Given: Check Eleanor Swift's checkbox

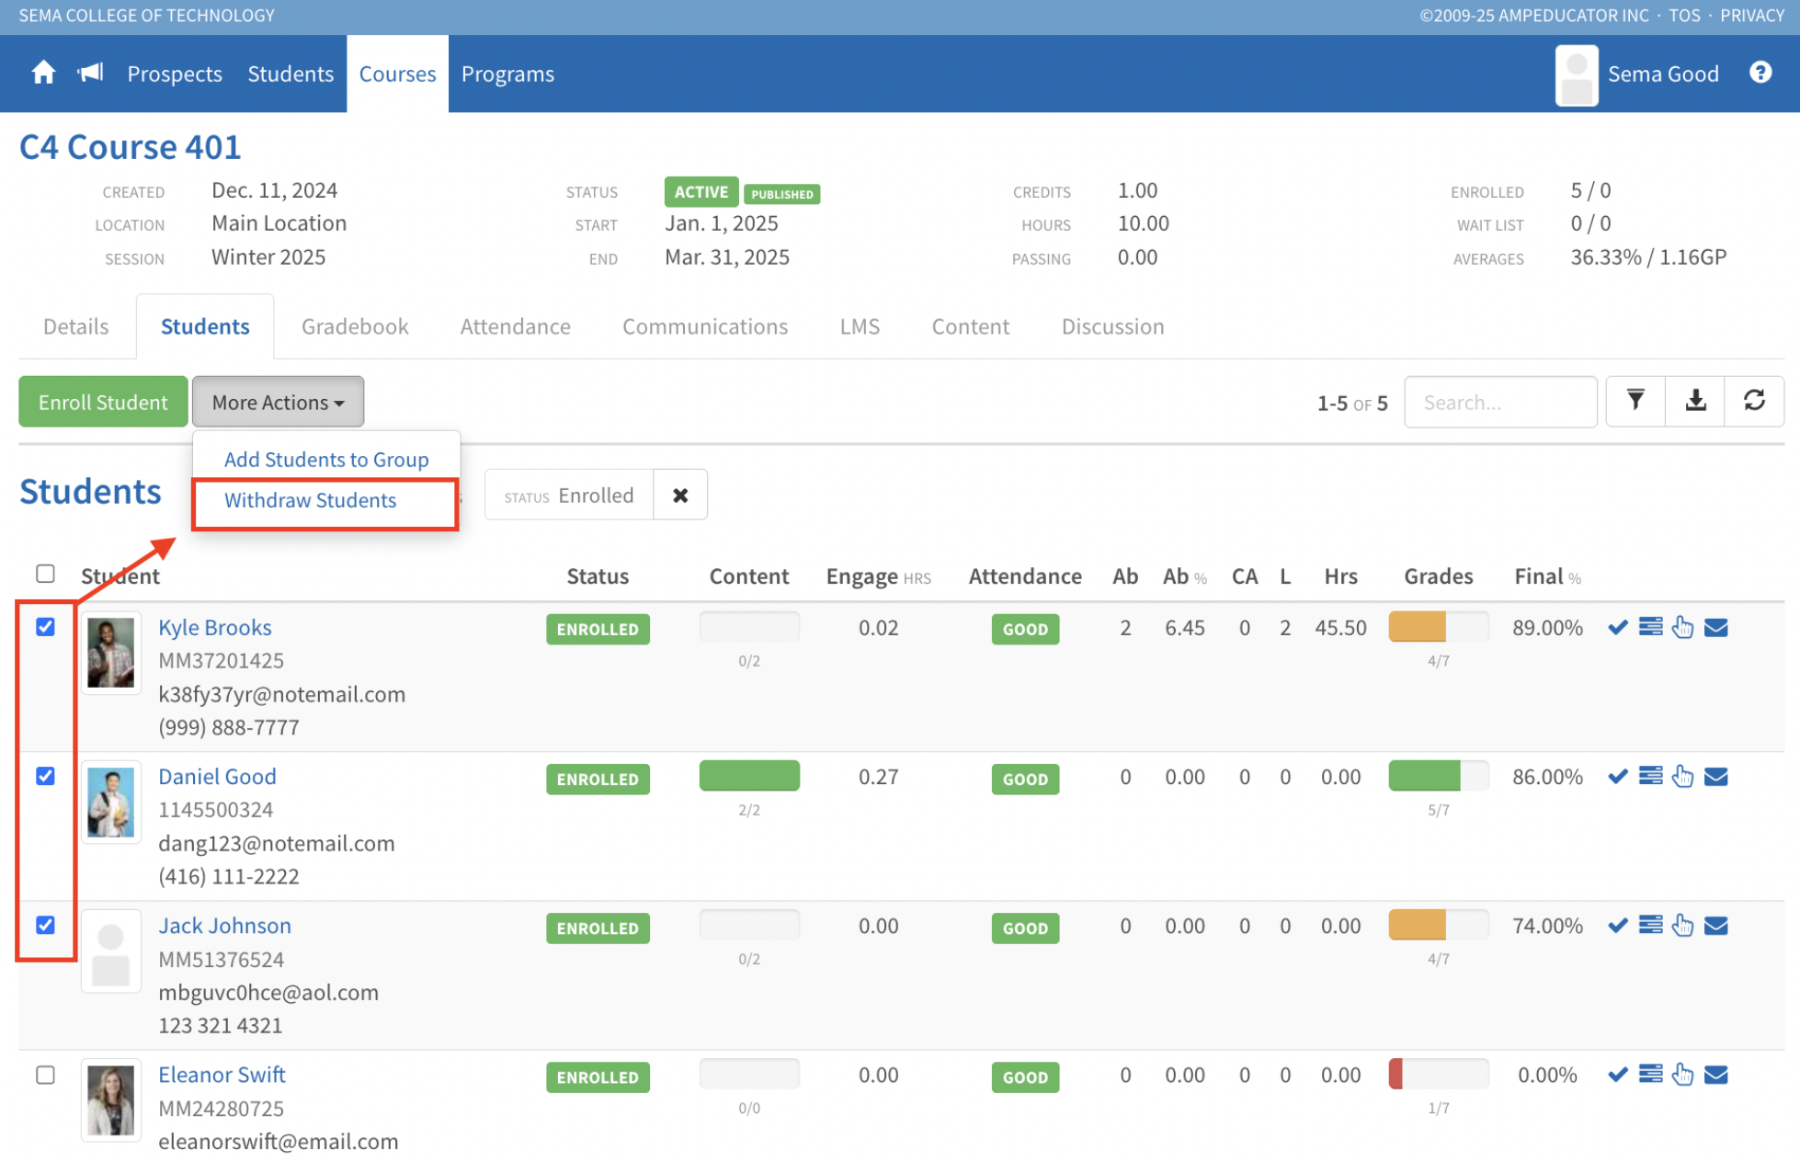Looking at the screenshot, I should tap(45, 1075).
